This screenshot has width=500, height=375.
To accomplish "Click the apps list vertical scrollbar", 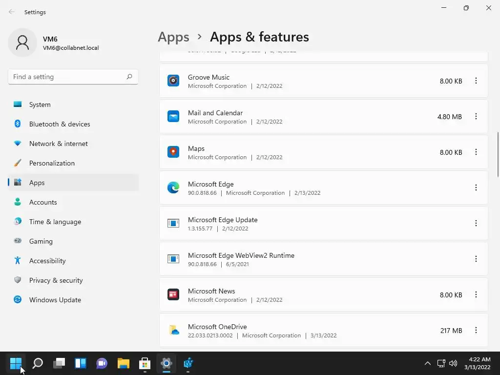I will click(x=498, y=154).
